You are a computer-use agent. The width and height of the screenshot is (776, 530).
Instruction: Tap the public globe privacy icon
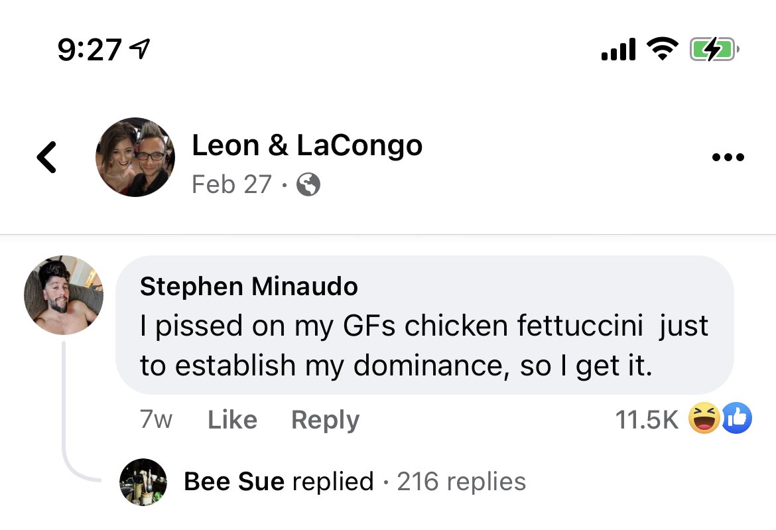[308, 184]
